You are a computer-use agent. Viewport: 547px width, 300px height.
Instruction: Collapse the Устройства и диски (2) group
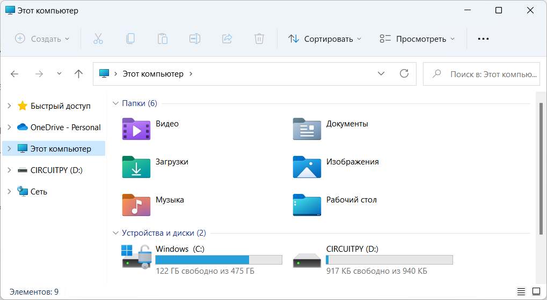[x=115, y=233]
